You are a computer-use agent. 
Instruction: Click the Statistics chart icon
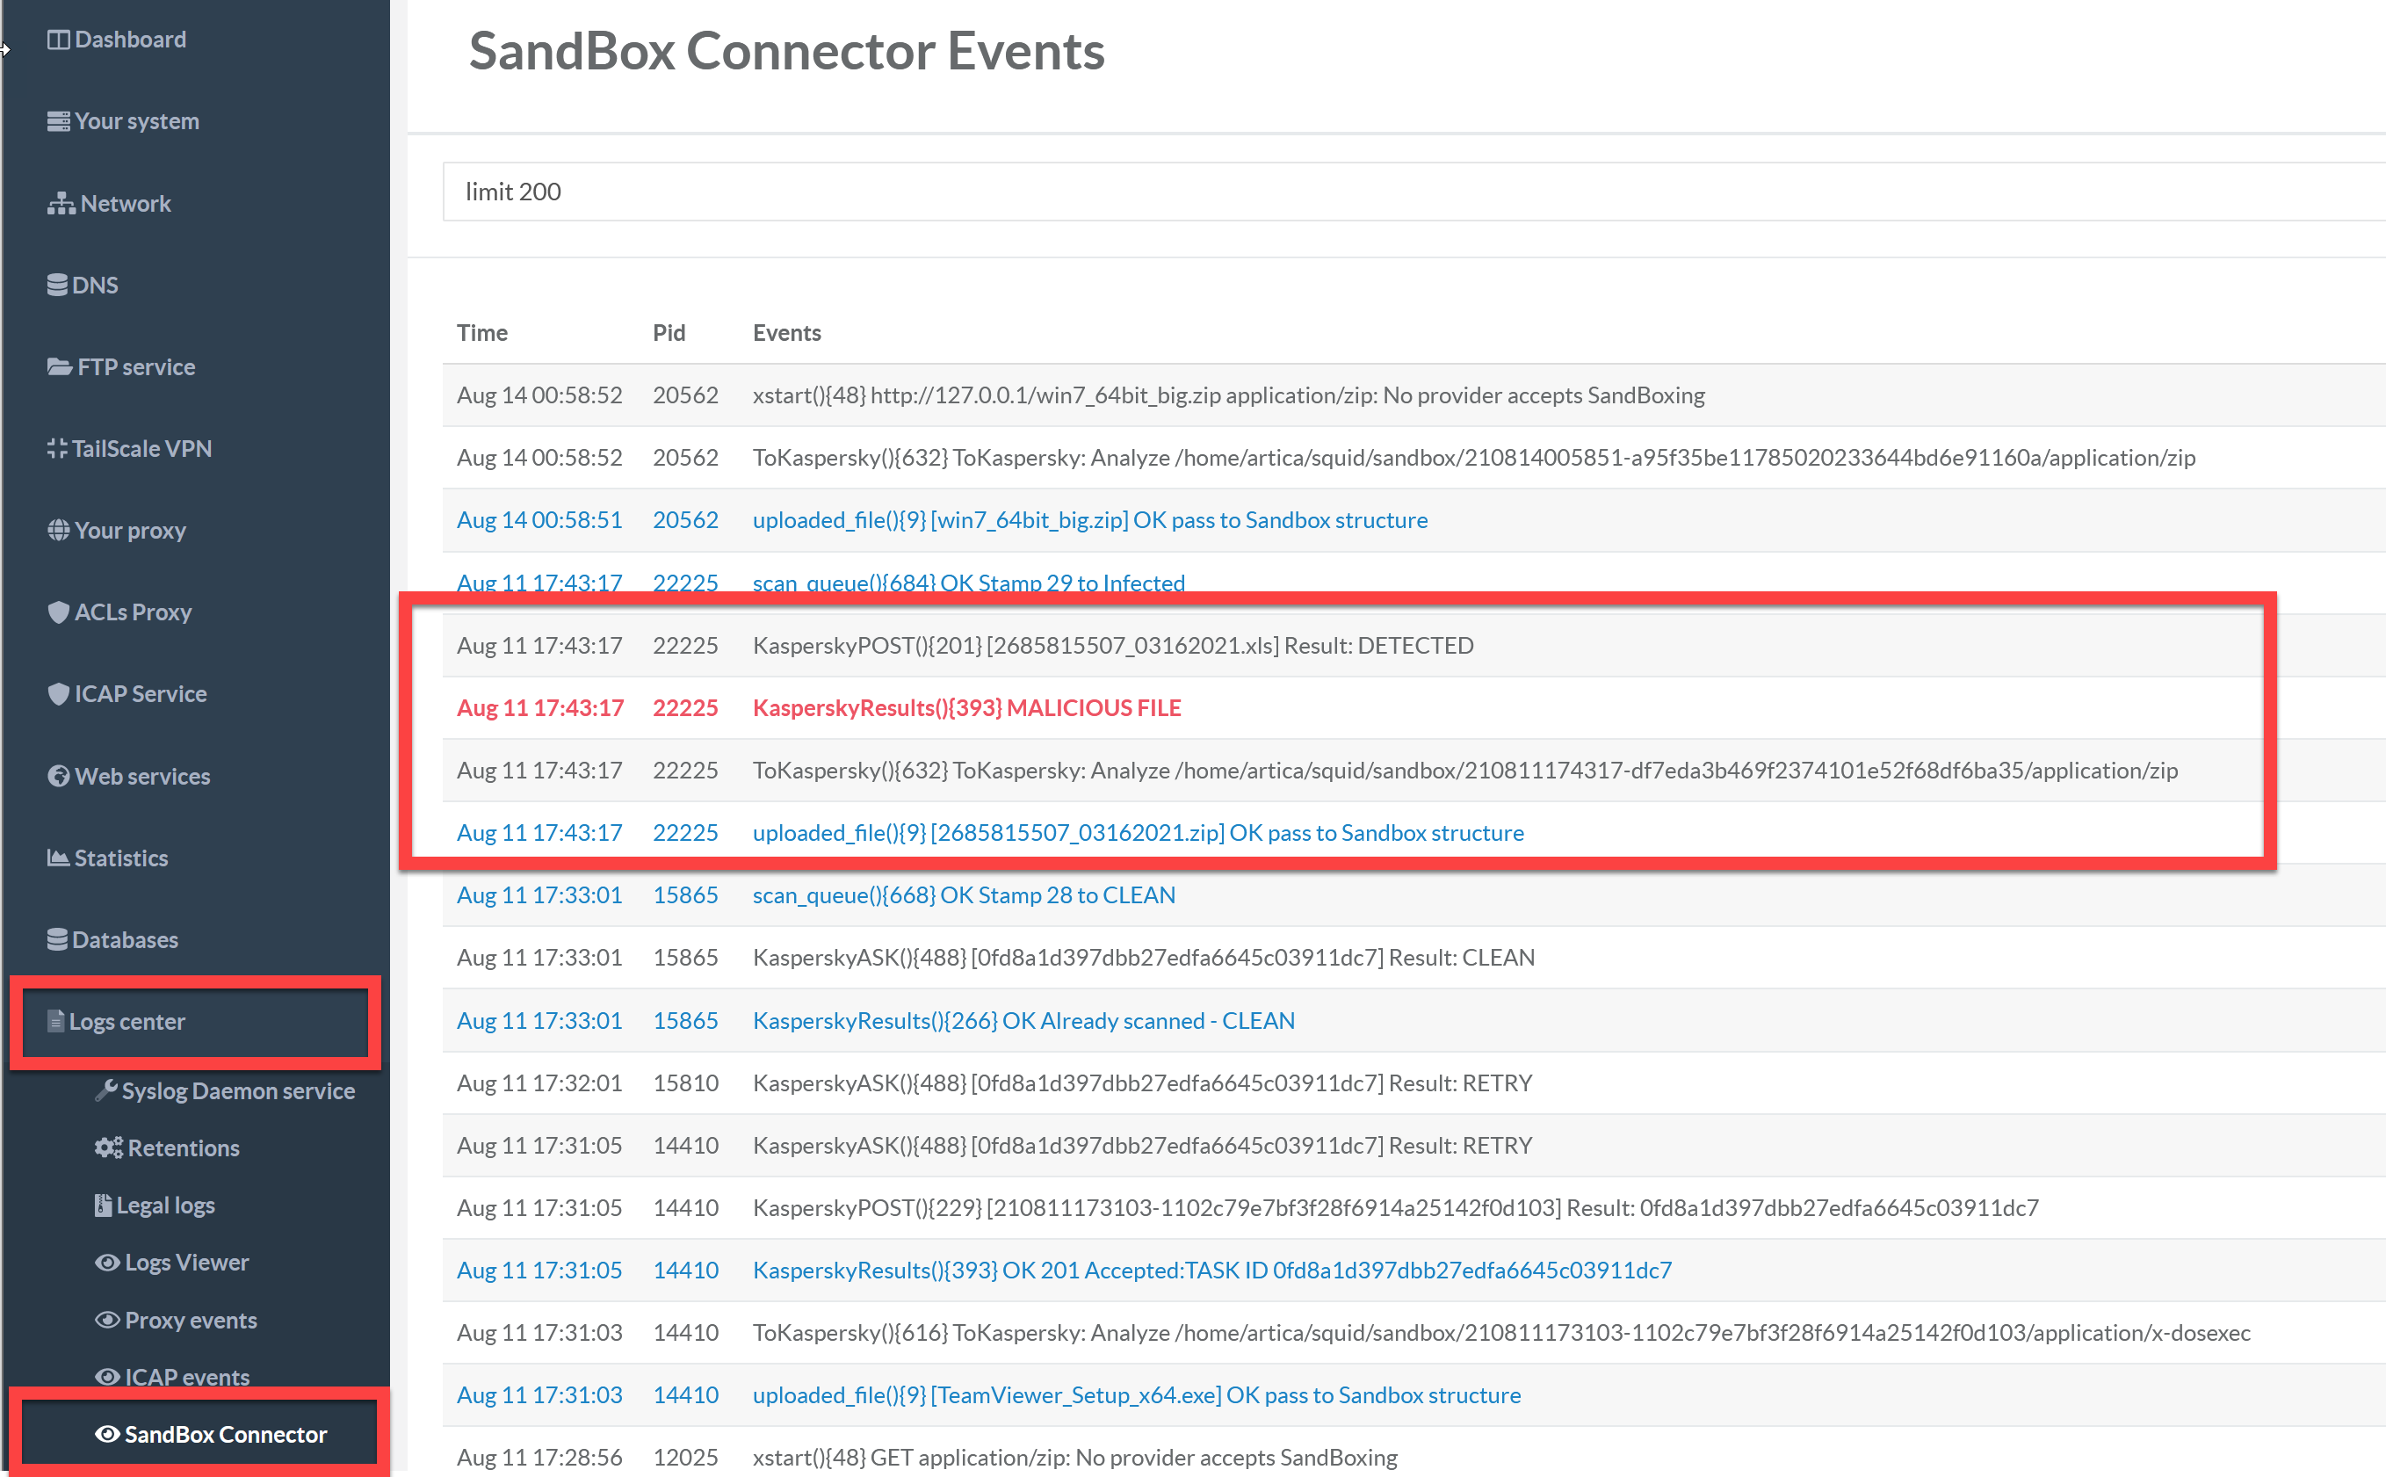click(58, 858)
